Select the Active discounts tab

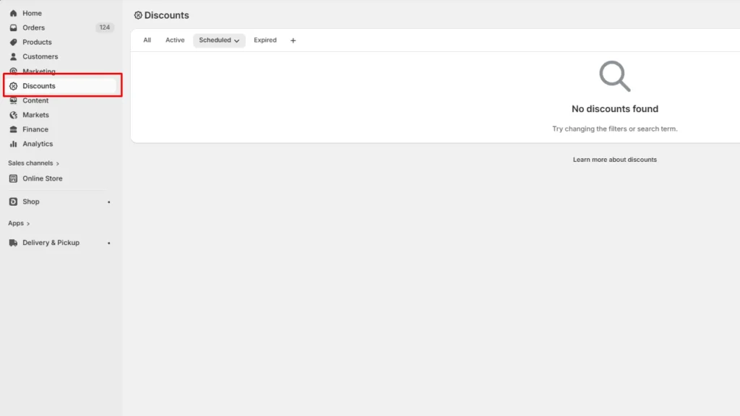click(174, 40)
